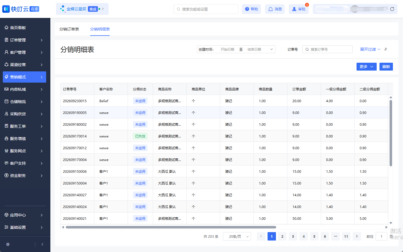Click the 资金财务 yen icon
This screenshot has height=252, width=403.
pos(6,175)
